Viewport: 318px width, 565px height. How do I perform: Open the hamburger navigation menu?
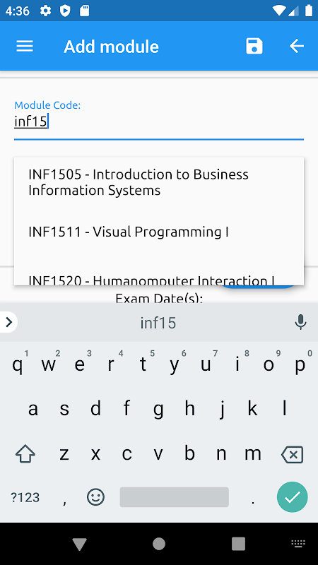25,47
